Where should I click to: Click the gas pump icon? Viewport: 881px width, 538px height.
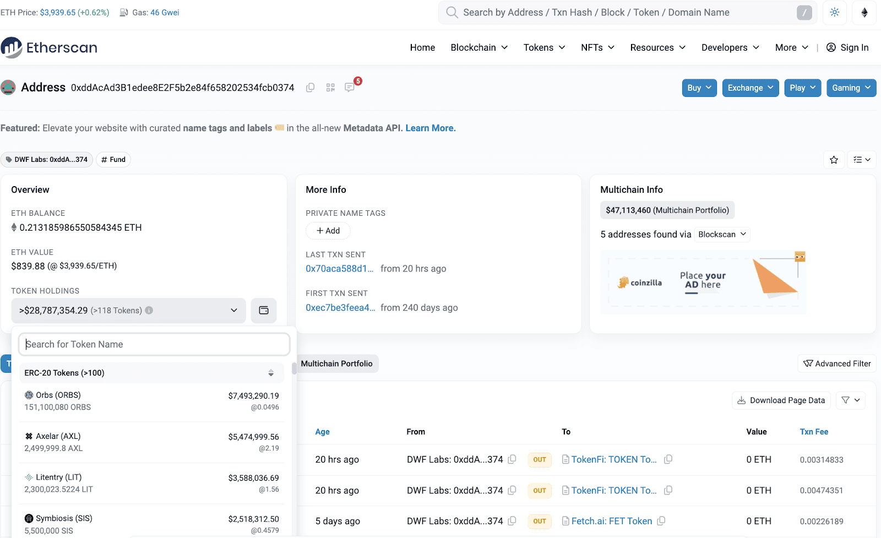124,12
